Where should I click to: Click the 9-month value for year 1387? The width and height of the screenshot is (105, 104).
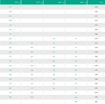[32, 43]
